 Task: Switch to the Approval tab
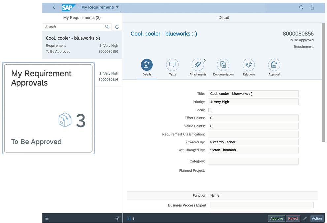274,65
